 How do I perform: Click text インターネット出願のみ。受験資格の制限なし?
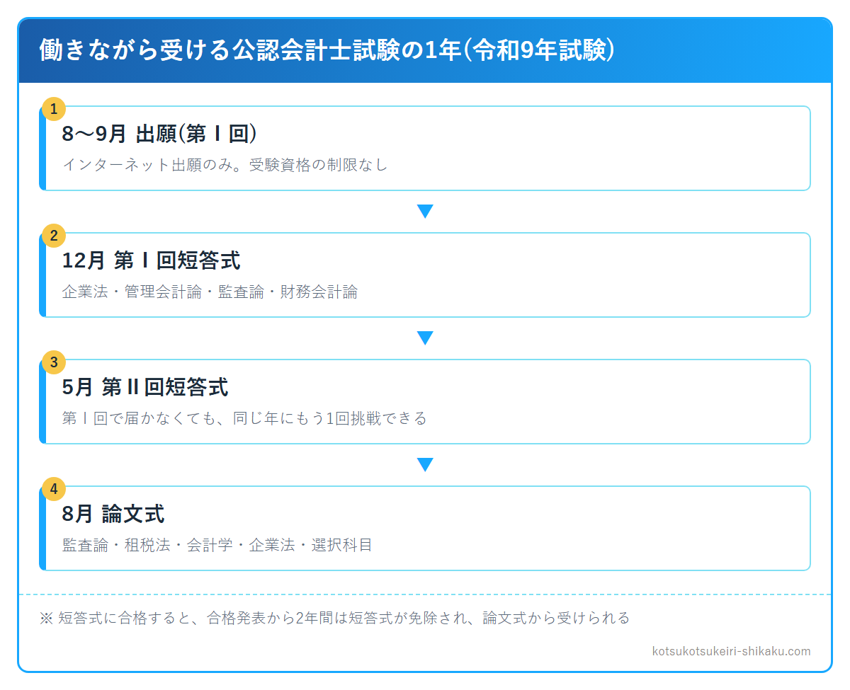click(225, 165)
